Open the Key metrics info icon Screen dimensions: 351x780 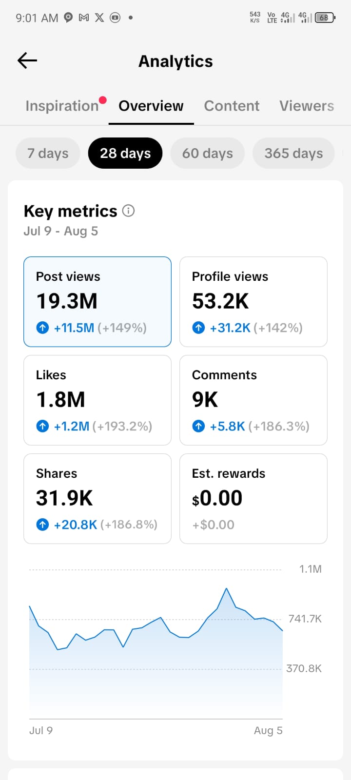point(128,211)
